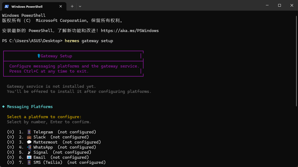
Task: Close the Windows PowerShell tab
Action: tap(61, 6)
